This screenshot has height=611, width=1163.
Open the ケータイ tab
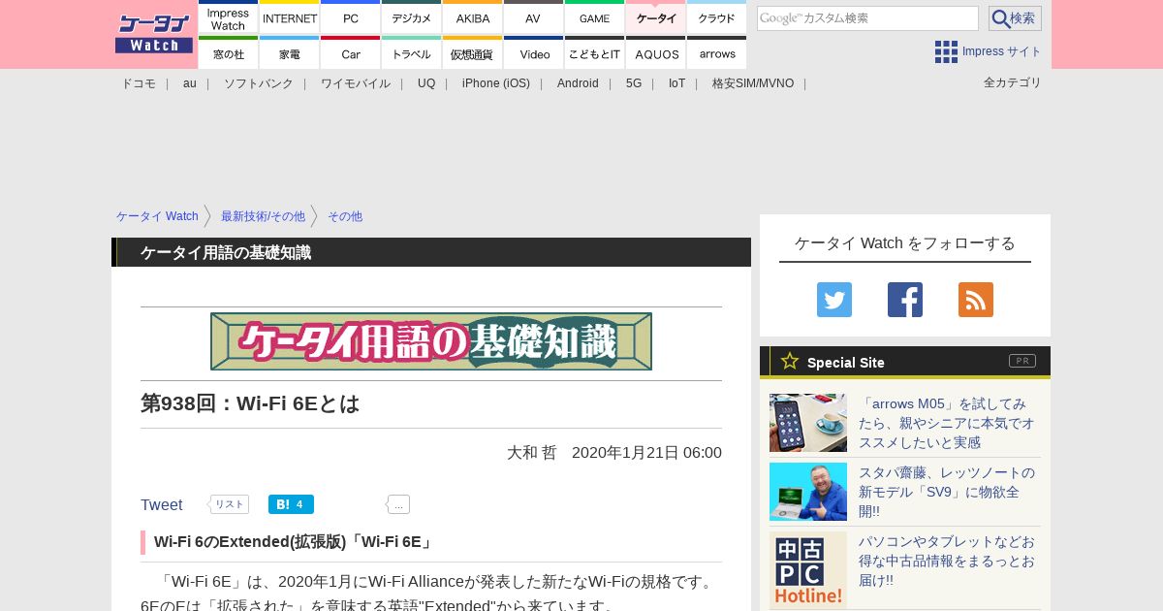click(656, 17)
